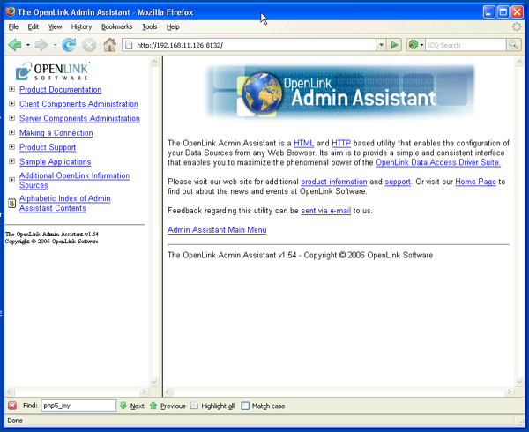Open the Making a Connection link

[x=56, y=133]
